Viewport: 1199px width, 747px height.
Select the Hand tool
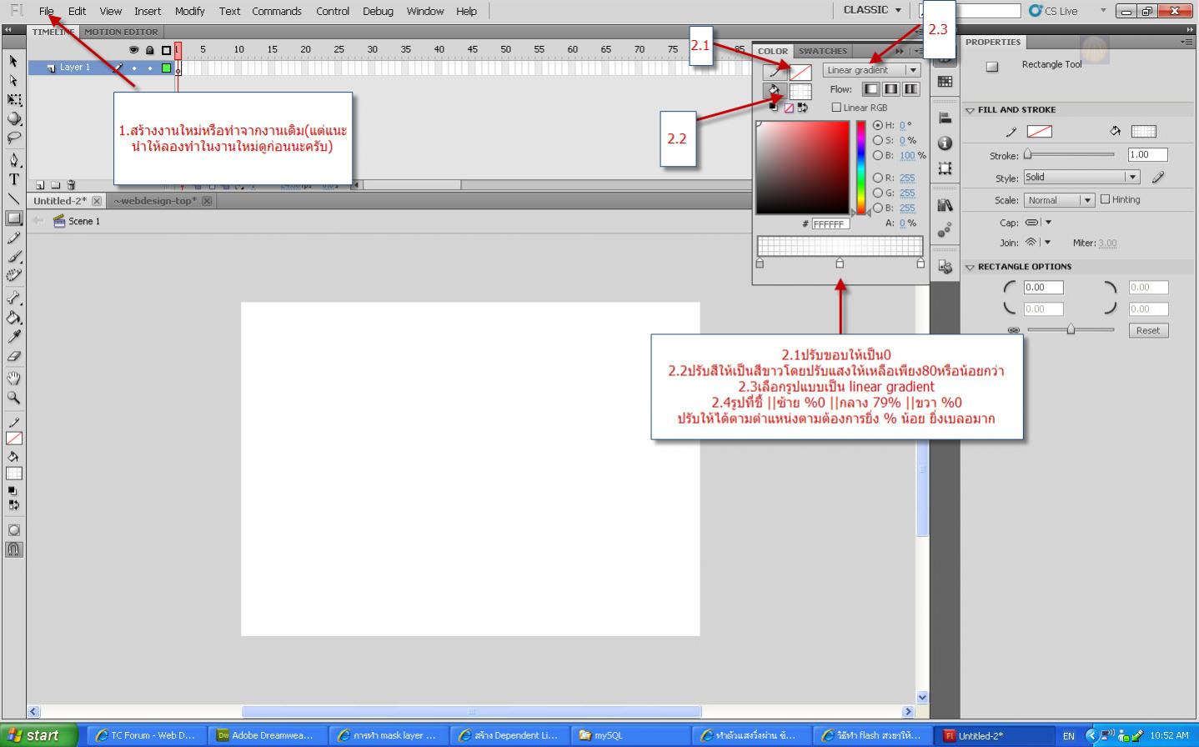click(13, 378)
